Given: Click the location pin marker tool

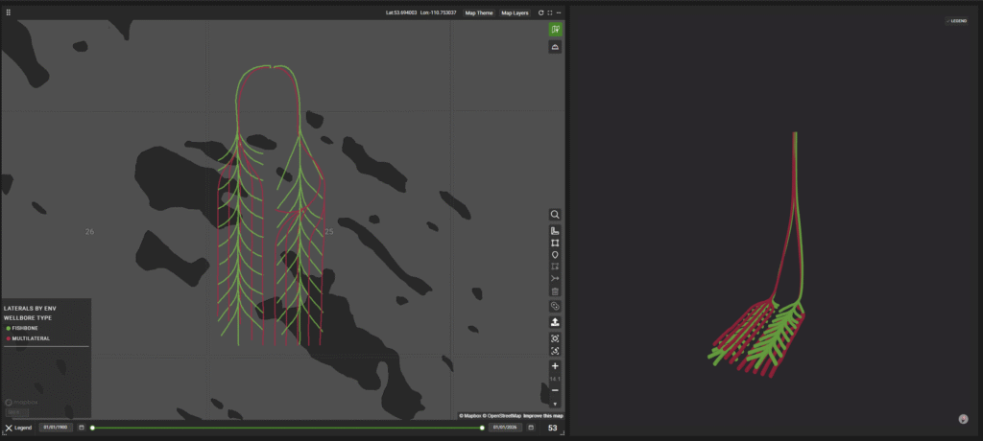Looking at the screenshot, I should click(x=555, y=255).
